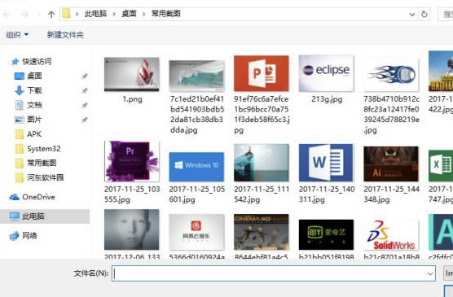Select the Battlegrounds image thumbnail

coord(441,72)
